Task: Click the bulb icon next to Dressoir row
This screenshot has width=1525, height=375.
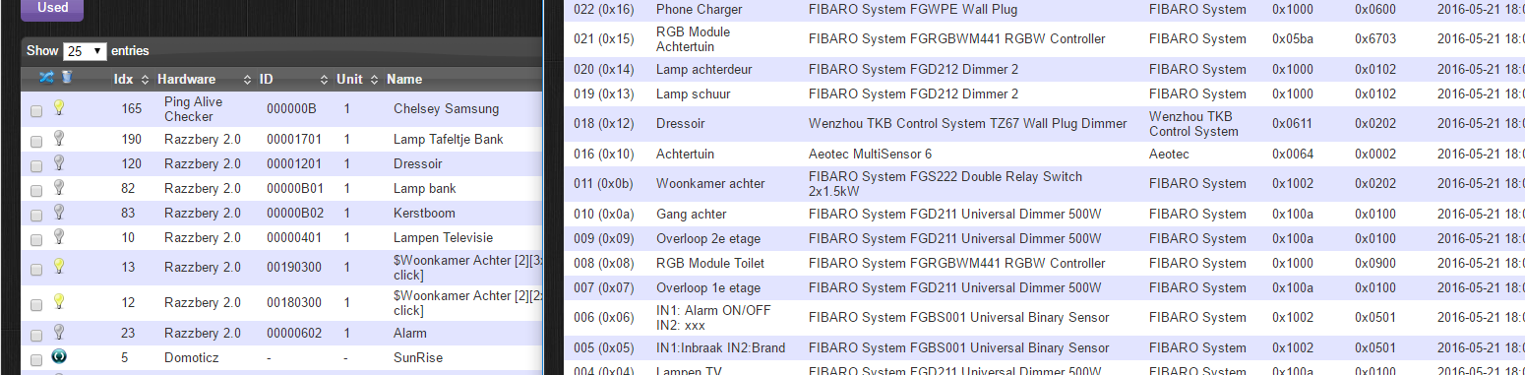Action: click(58, 162)
